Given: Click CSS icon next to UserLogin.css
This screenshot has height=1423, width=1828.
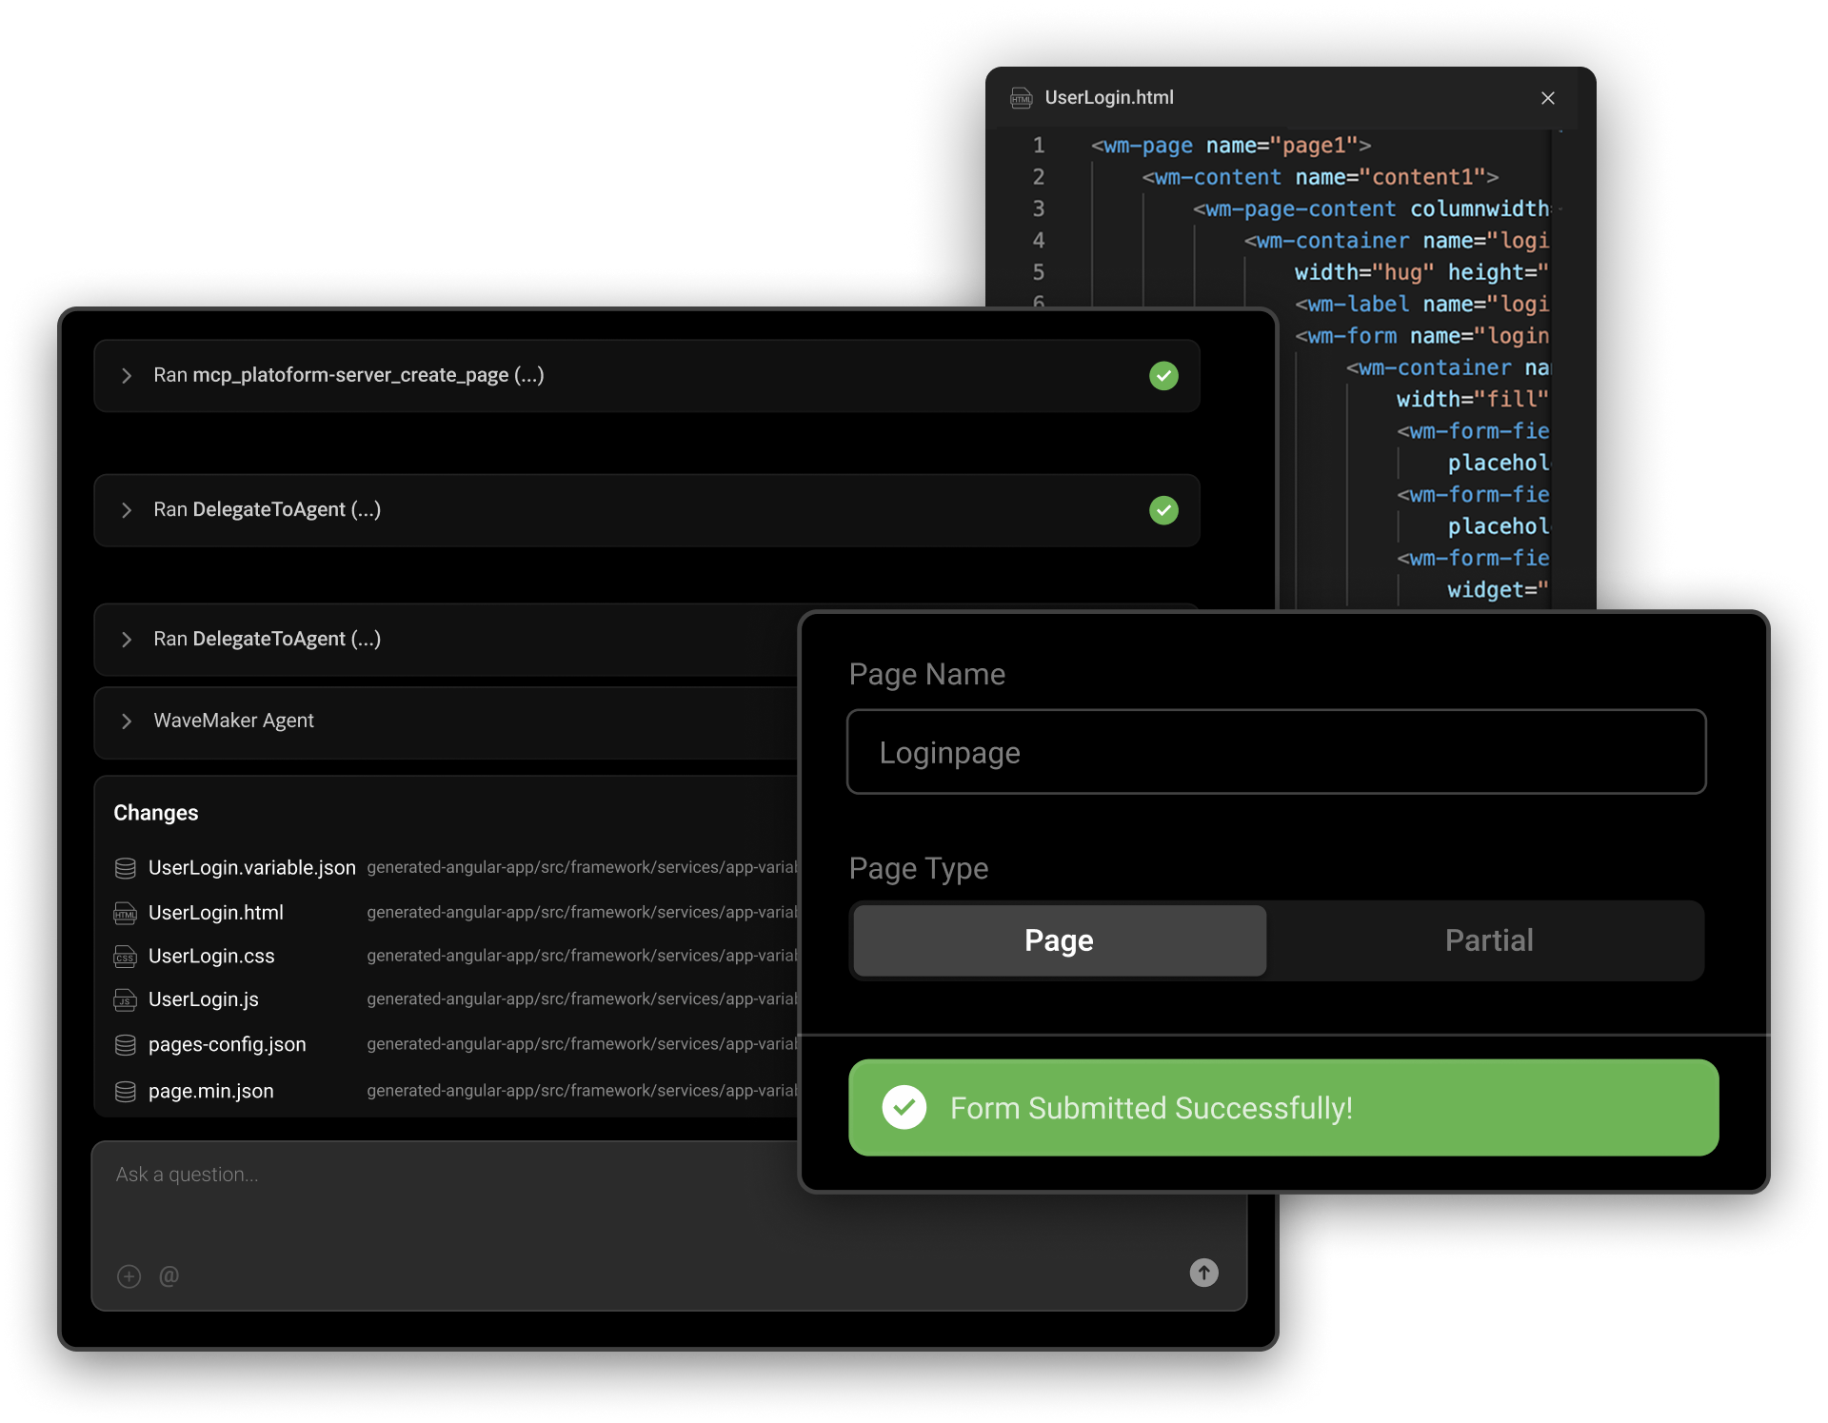Looking at the screenshot, I should tap(126, 957).
